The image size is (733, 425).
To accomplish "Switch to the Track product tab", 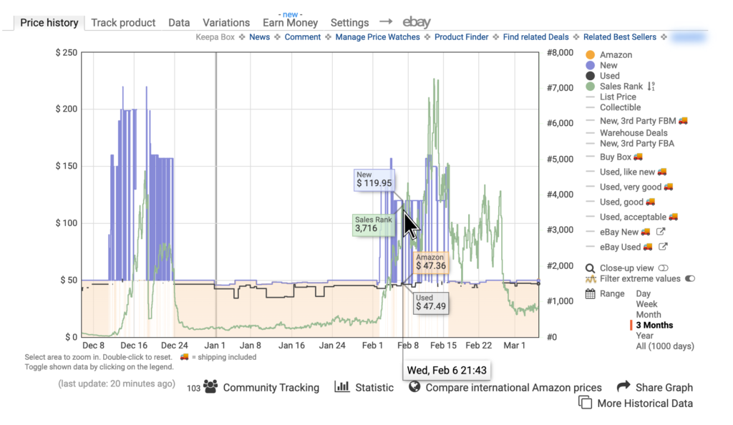I will [x=123, y=22].
